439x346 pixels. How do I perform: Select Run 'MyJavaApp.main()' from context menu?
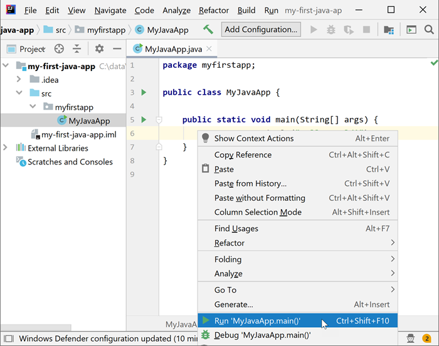[257, 321]
